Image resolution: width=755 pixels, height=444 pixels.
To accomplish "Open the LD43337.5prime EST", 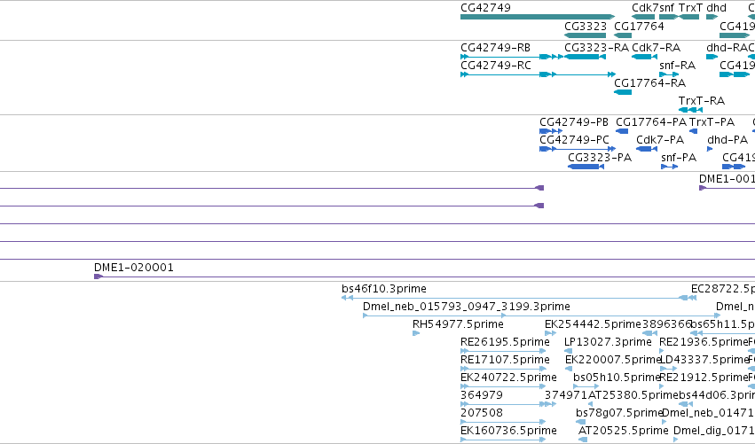I will point(668,369).
